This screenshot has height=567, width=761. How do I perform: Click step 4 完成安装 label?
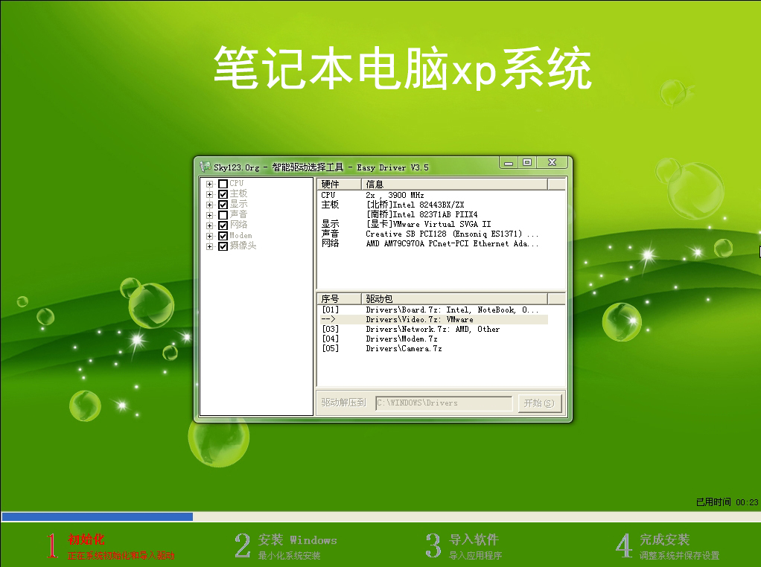pyautogui.click(x=664, y=539)
